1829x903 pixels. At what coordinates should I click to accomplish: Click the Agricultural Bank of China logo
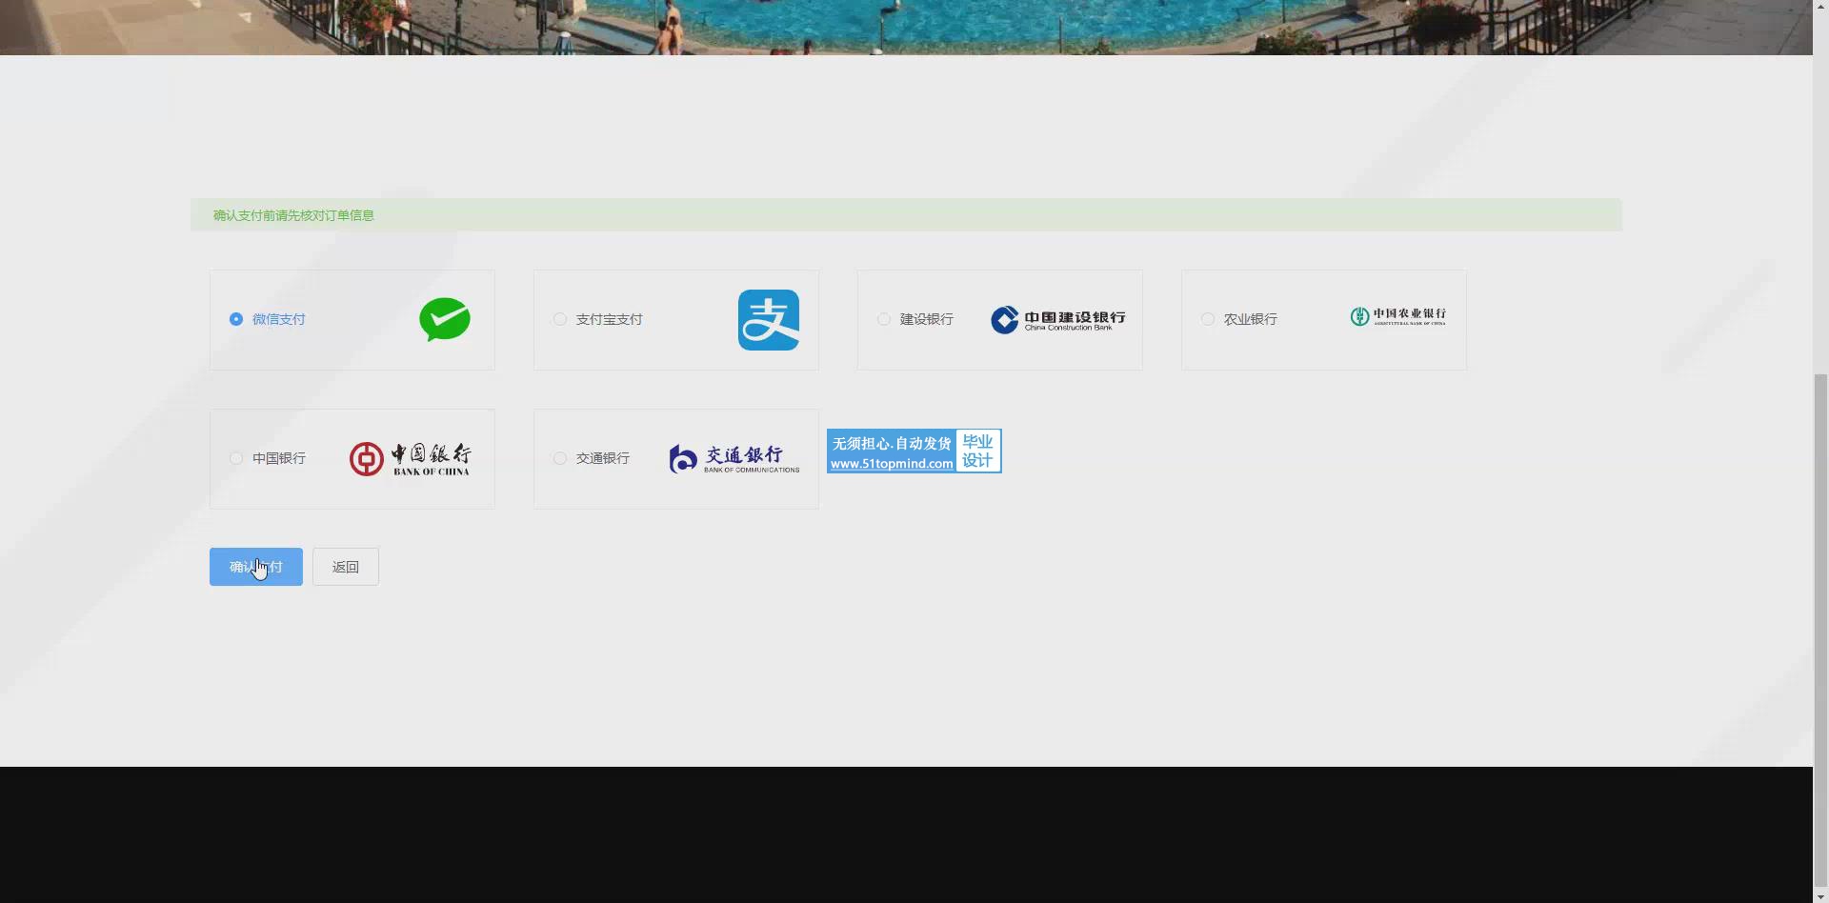click(x=1397, y=316)
